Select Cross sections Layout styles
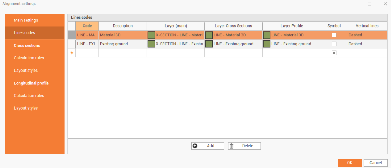This screenshot has height=168, width=391. (x=26, y=71)
